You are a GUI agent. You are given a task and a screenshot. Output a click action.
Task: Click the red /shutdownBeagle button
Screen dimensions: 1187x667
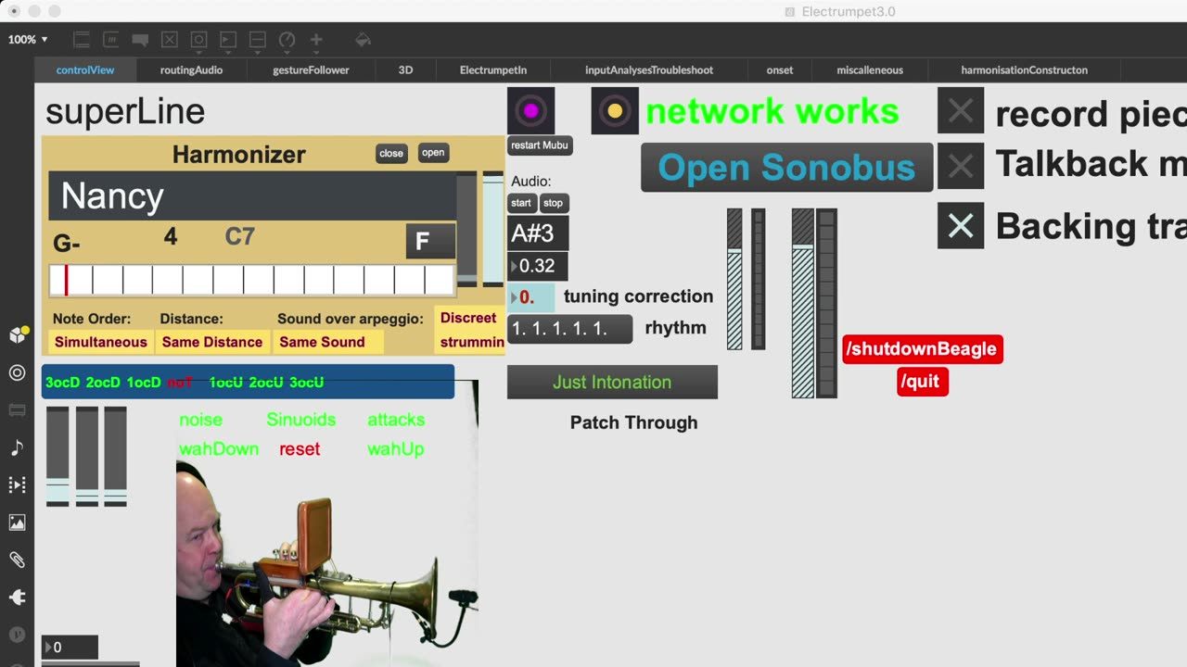[923, 349]
